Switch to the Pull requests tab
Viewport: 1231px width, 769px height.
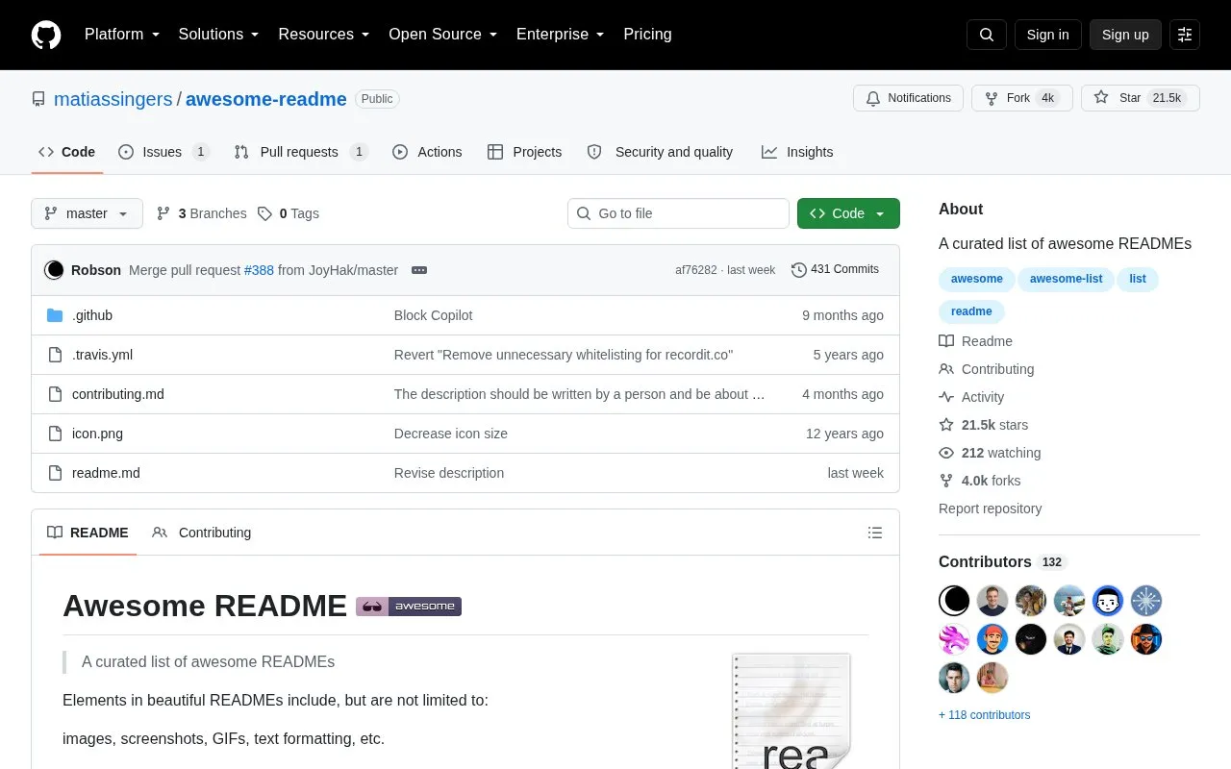tap(301, 152)
